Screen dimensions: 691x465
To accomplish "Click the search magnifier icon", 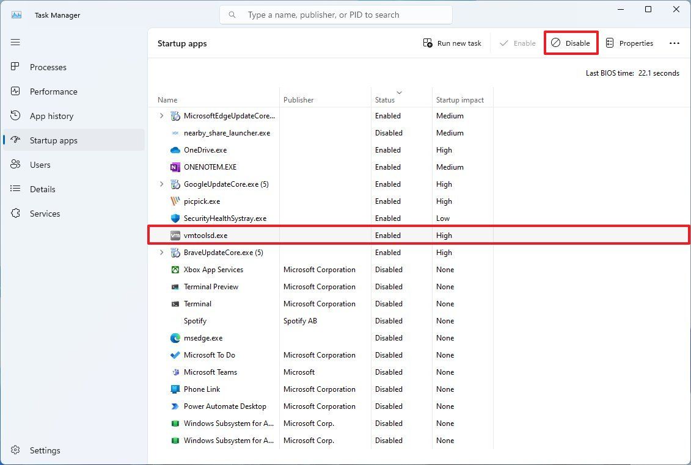I will coord(232,14).
